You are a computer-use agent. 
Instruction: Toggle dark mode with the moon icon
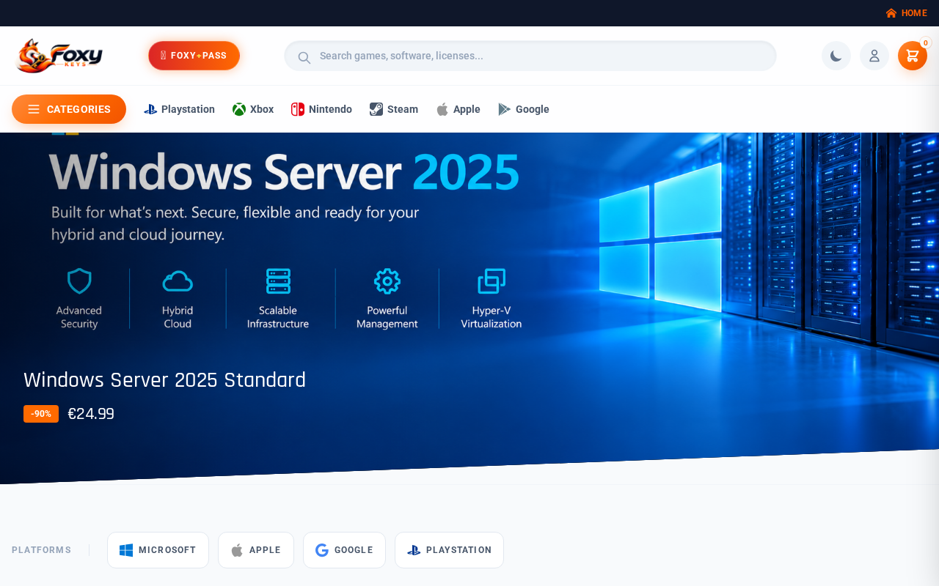tap(836, 56)
